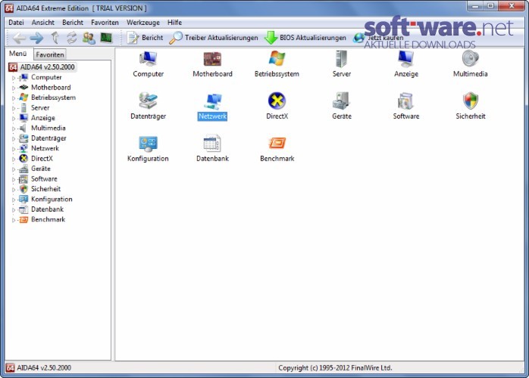Select the Netzwerk icon in main pane

(212, 101)
